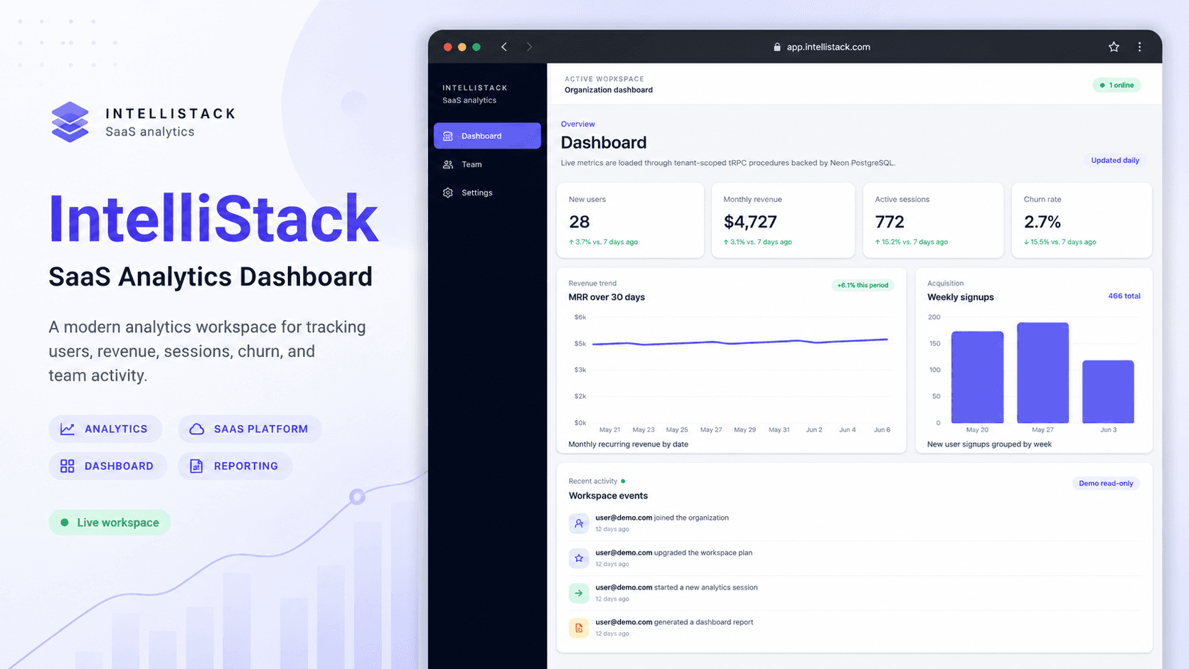Viewport: 1189px width, 669px height.
Task: Click the Monthly recurring revenue by date caption
Action: click(x=628, y=444)
